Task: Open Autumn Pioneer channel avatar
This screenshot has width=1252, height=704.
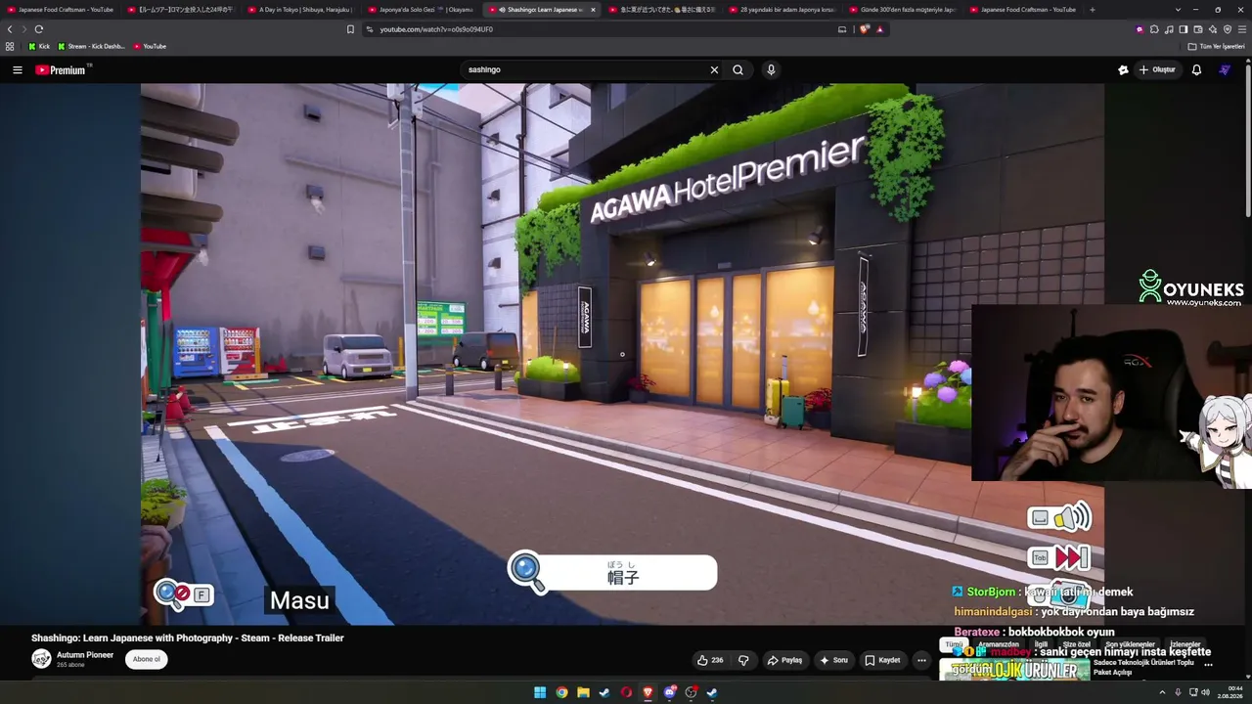Action: pyautogui.click(x=41, y=659)
